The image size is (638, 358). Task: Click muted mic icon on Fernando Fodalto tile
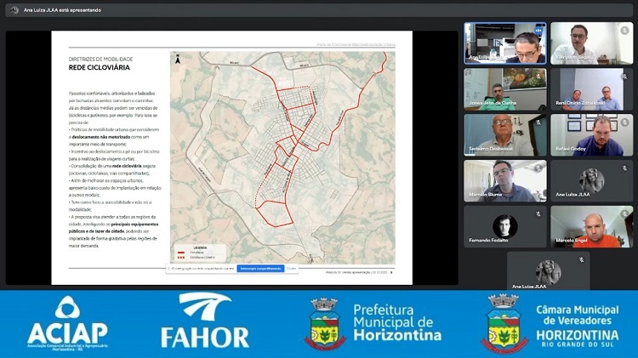[539, 213]
